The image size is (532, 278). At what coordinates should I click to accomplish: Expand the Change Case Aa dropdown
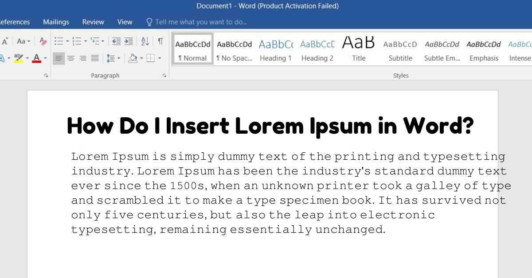pyautogui.click(x=23, y=41)
